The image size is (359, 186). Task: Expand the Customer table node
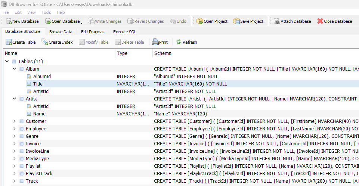pos(15,121)
